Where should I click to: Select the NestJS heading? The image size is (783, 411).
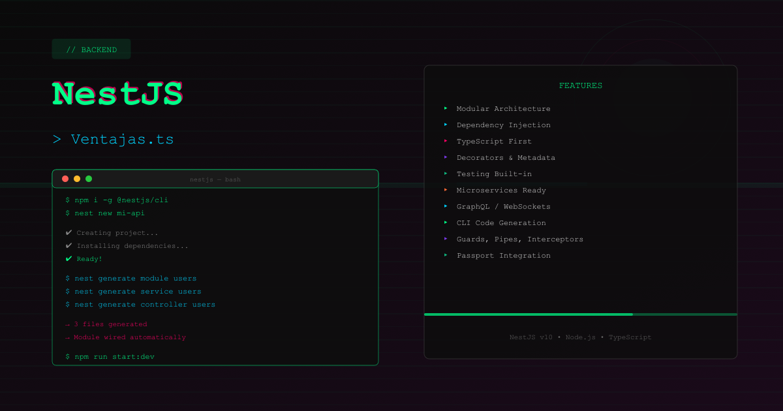coord(117,94)
